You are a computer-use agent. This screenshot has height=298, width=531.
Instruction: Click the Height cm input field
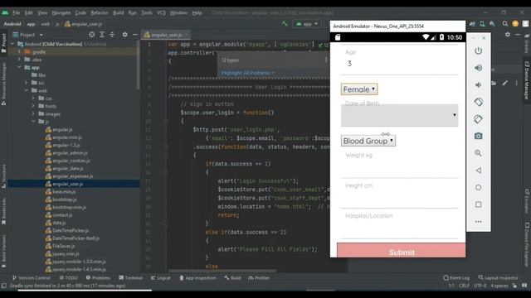tap(400, 199)
